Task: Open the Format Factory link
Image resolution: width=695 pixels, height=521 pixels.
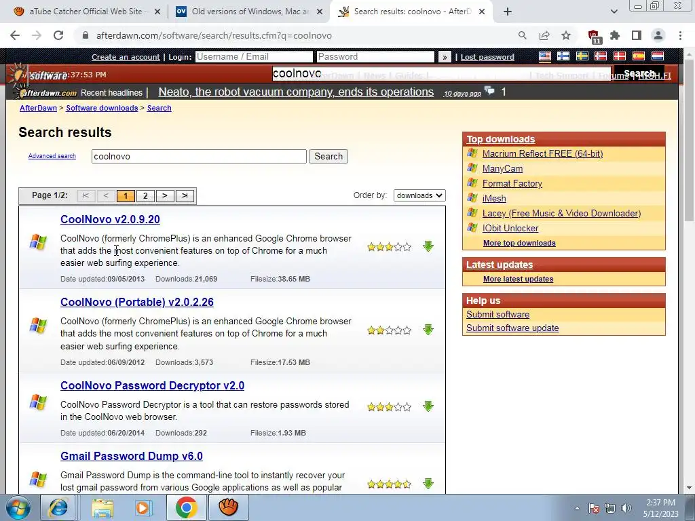Action: coord(512,183)
